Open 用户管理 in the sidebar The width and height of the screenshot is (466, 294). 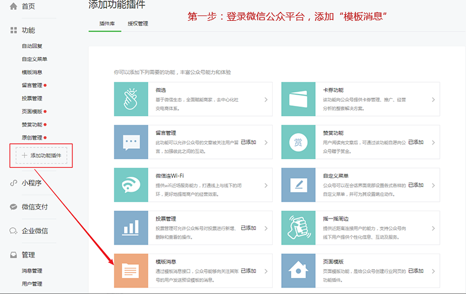tap(32, 284)
